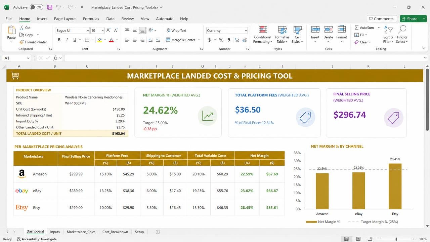Click the Copy button

(27, 35)
